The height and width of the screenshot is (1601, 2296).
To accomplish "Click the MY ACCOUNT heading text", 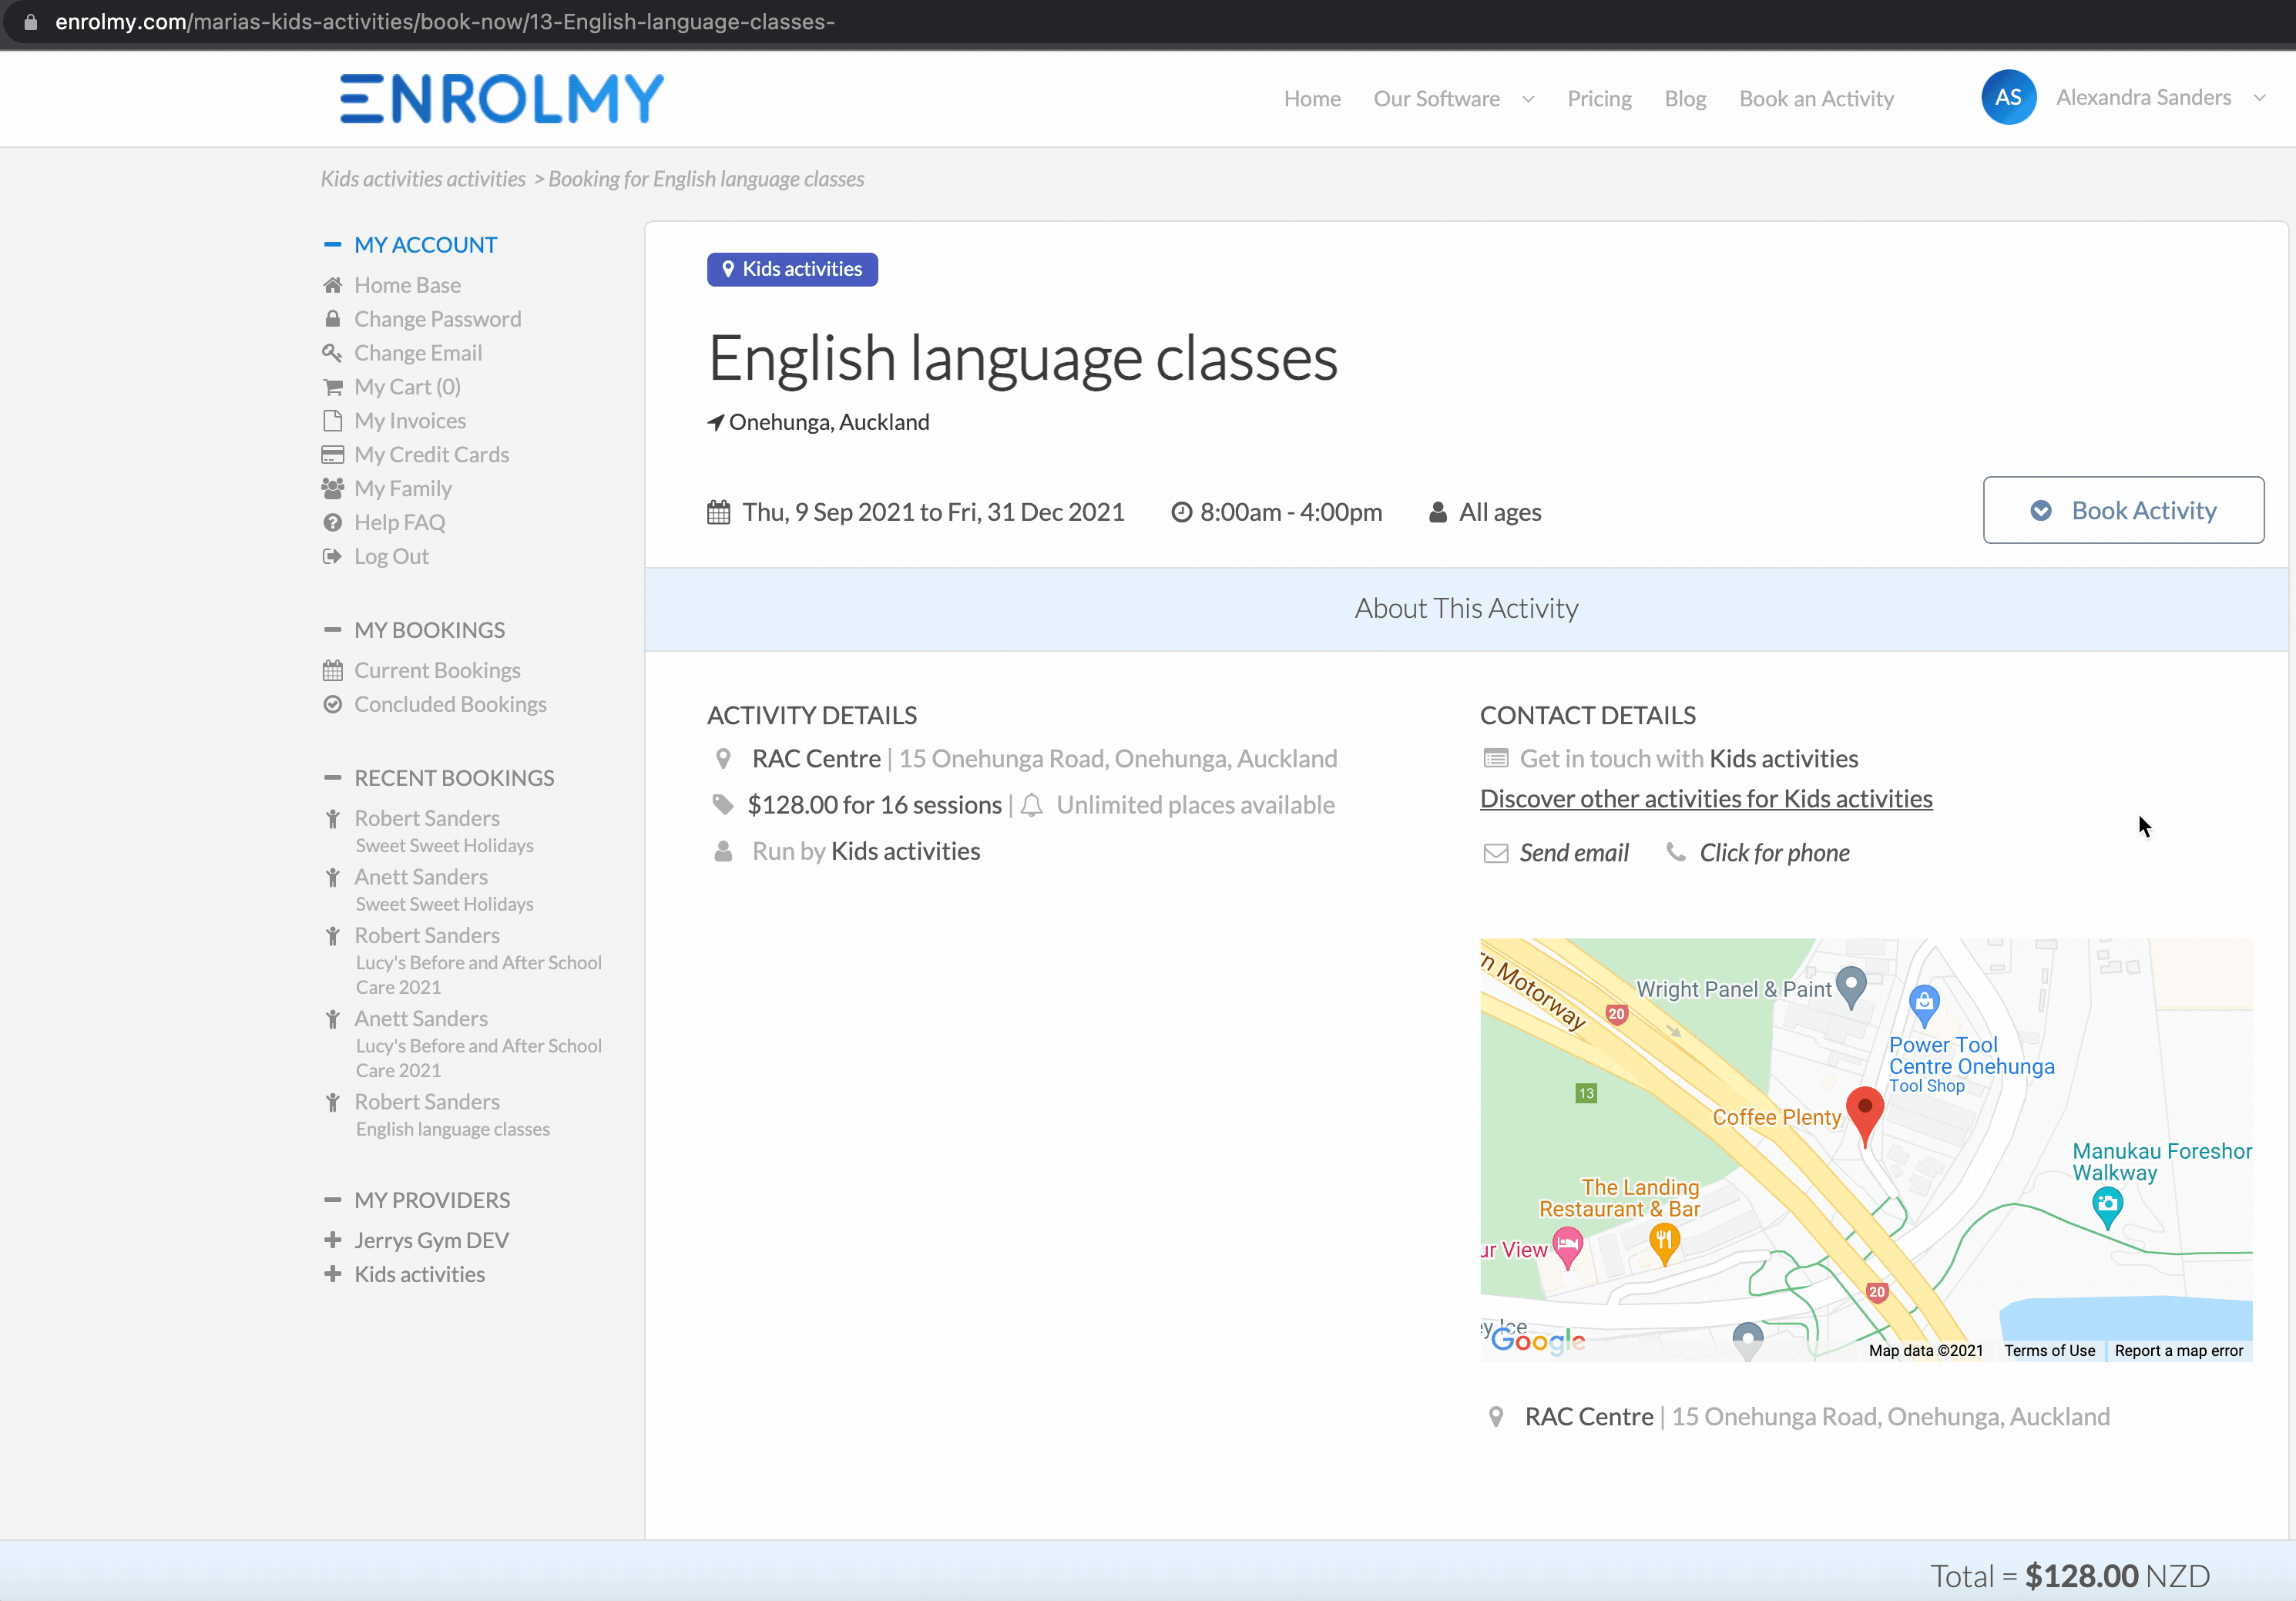I will [425, 244].
